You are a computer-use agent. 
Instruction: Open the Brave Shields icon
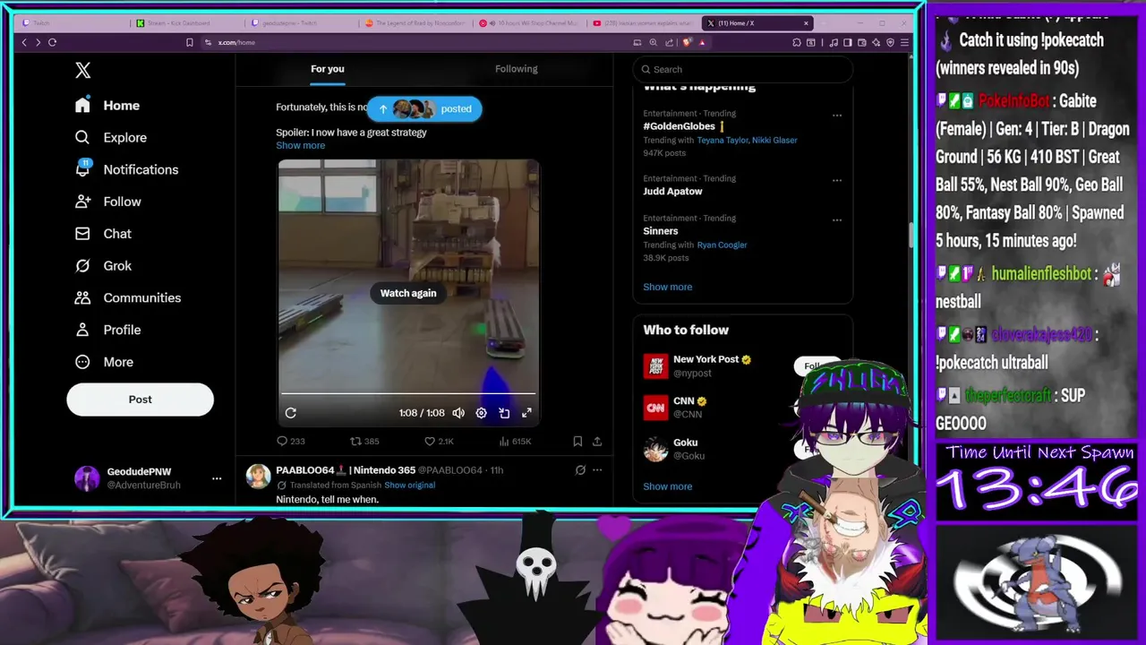click(x=687, y=42)
